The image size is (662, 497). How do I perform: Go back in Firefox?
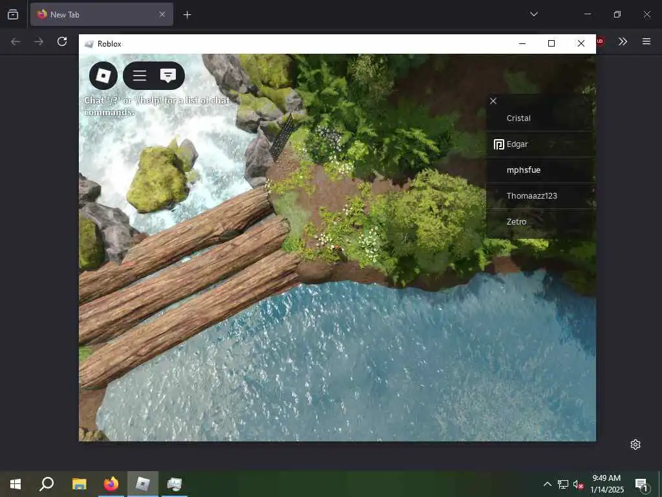pos(16,41)
